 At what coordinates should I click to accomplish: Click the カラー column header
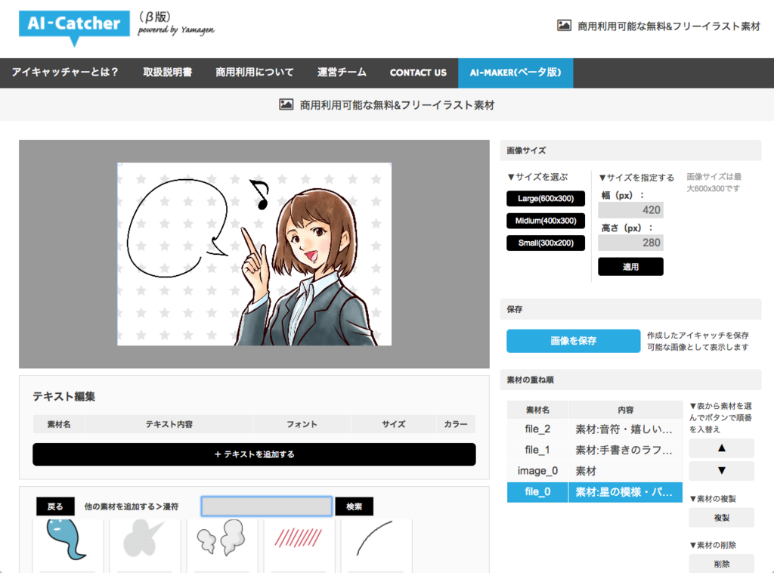(x=456, y=424)
